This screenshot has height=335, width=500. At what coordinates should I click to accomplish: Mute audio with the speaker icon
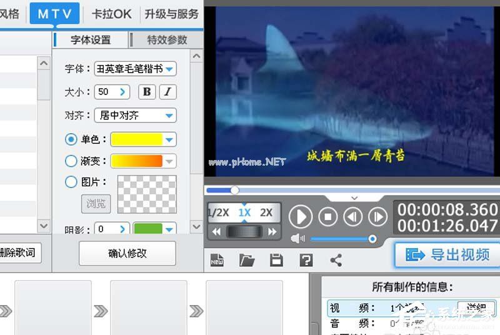297,238
